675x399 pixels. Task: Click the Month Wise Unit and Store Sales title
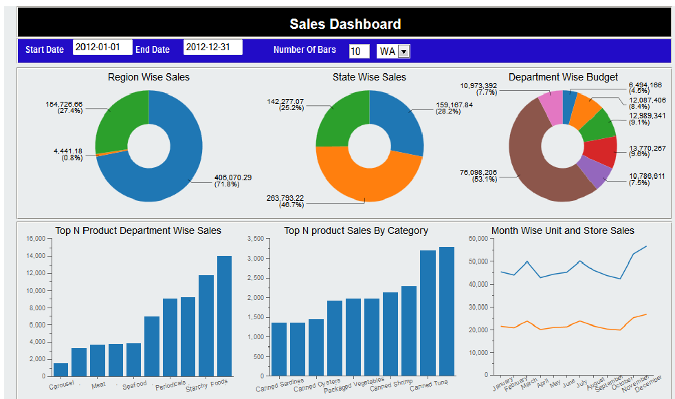[562, 230]
